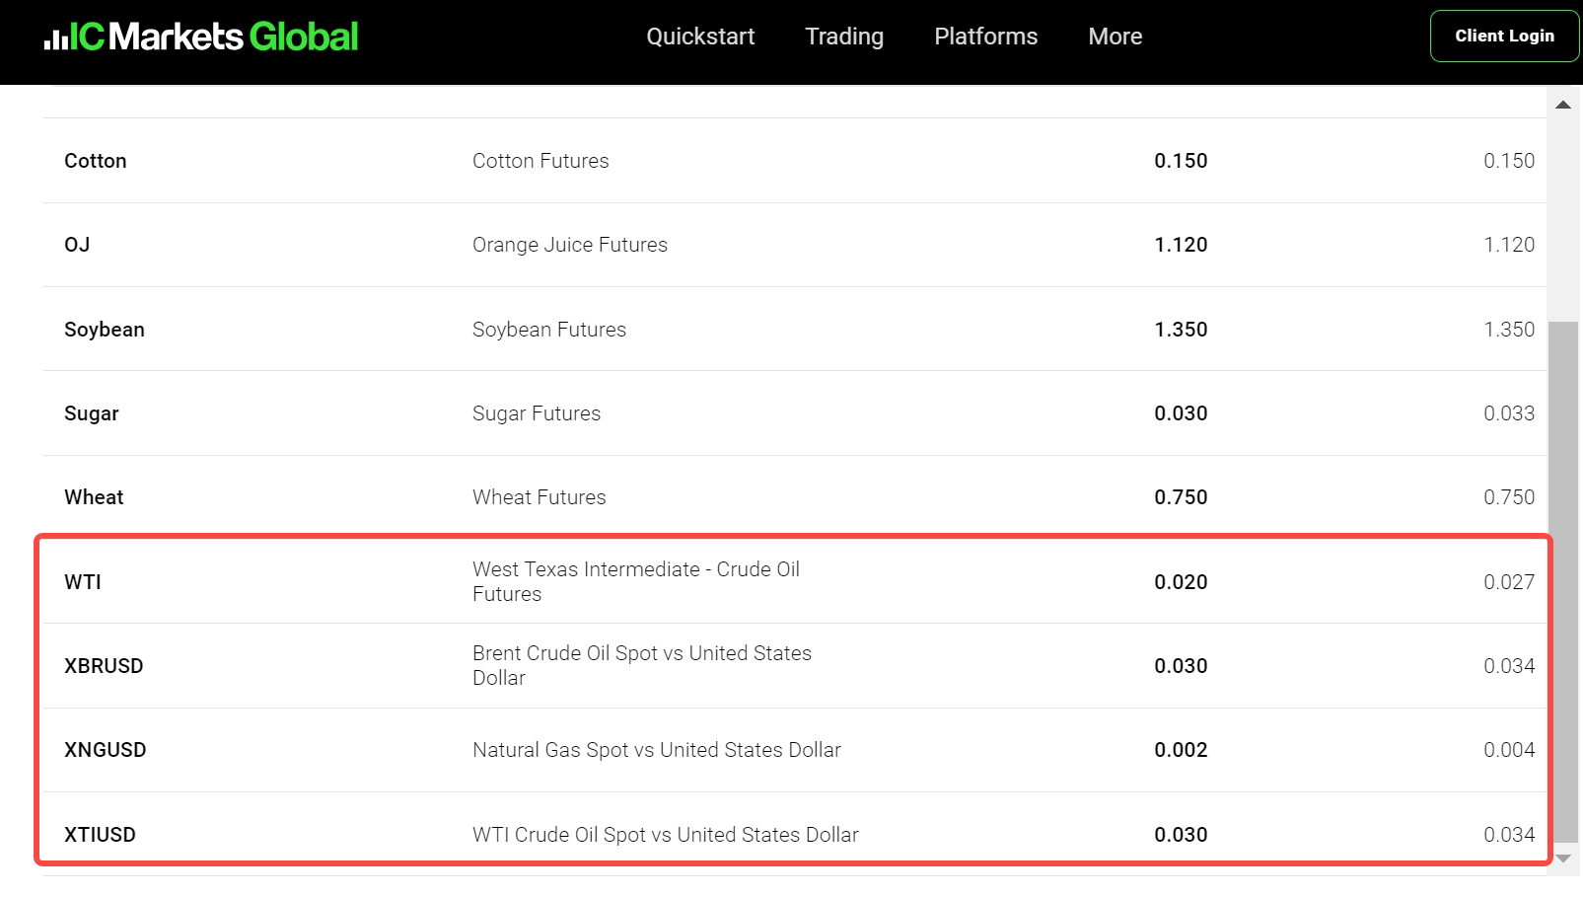Open the Trading menu
The image size is (1583, 897).
pyautogui.click(x=844, y=37)
